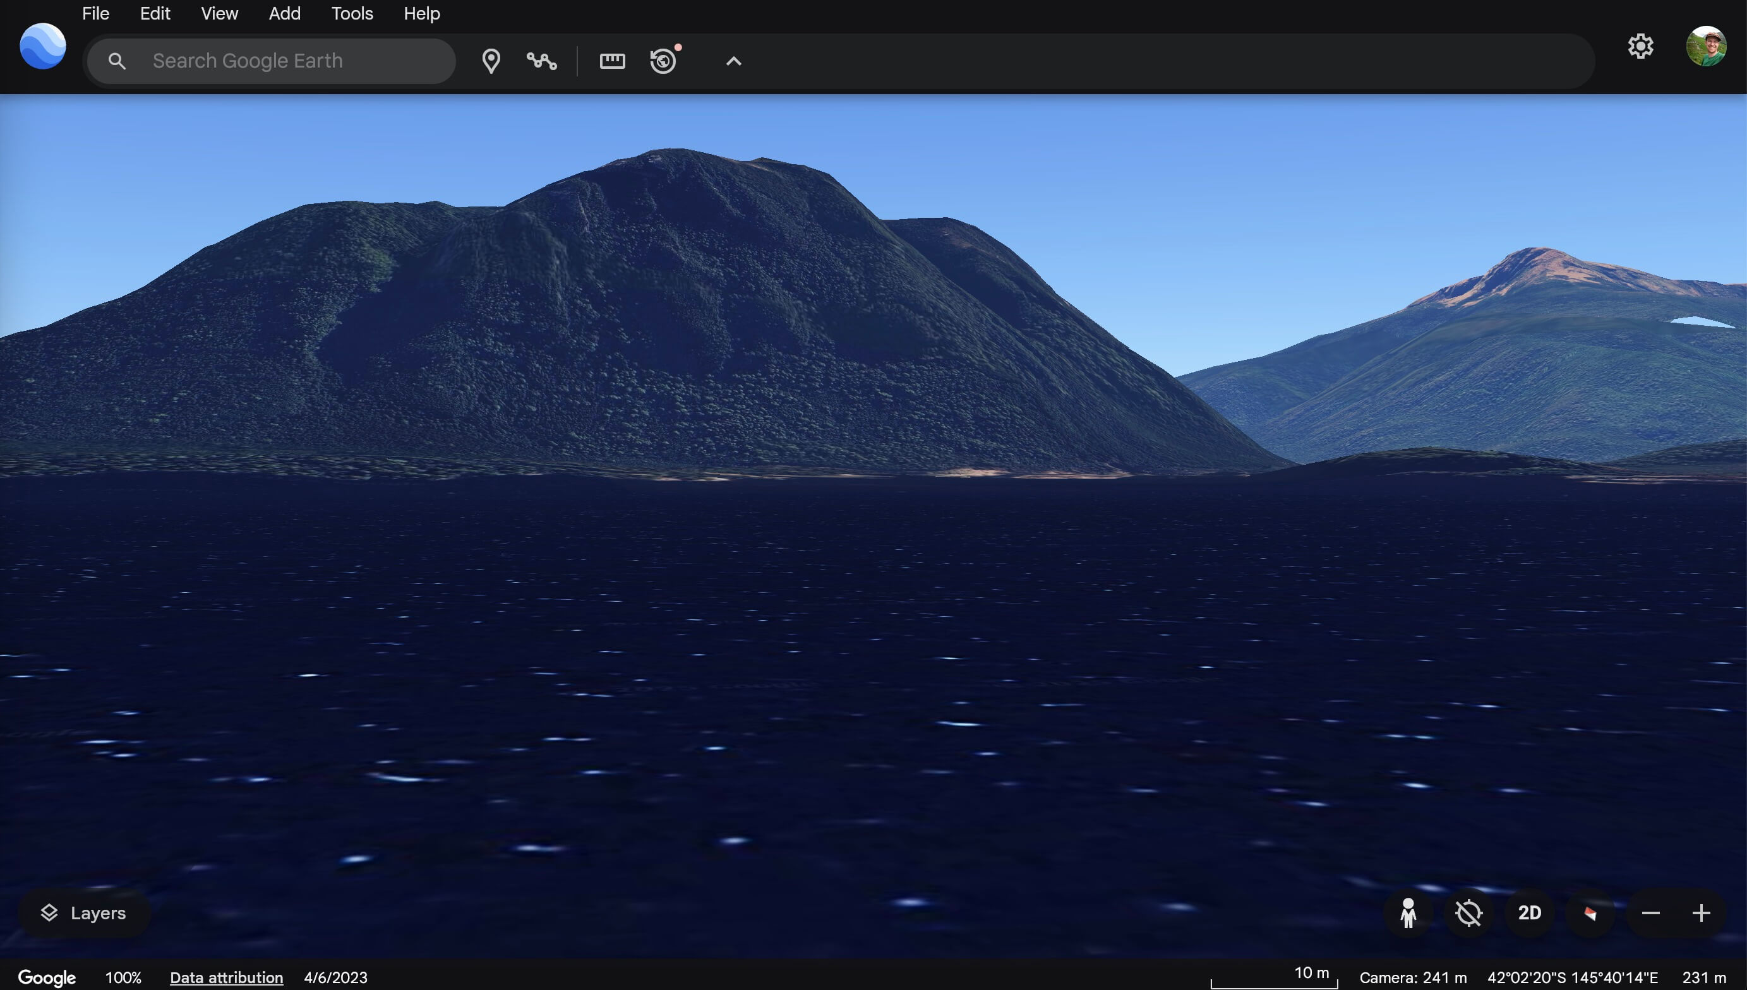Screen dimensions: 1747x990
Task: Click the Search Google Earth field
Action: click(285, 61)
